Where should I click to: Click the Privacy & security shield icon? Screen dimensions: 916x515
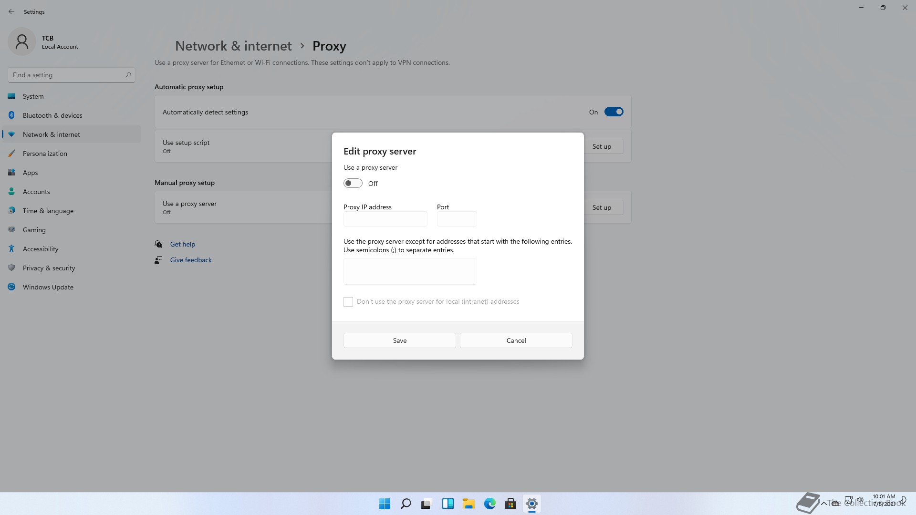pos(11,268)
